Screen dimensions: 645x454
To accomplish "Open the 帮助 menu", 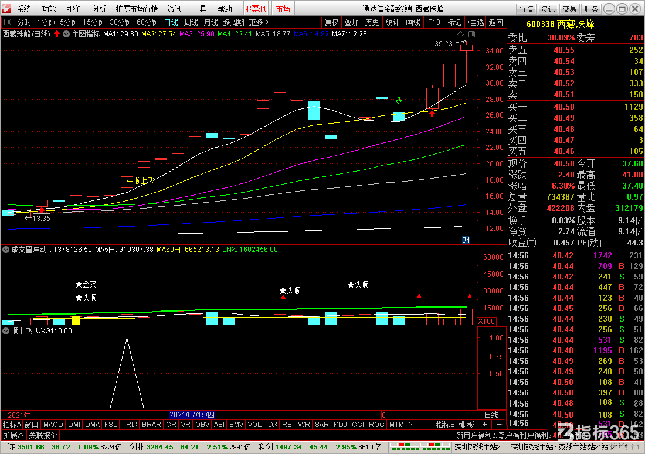I will coord(225,9).
